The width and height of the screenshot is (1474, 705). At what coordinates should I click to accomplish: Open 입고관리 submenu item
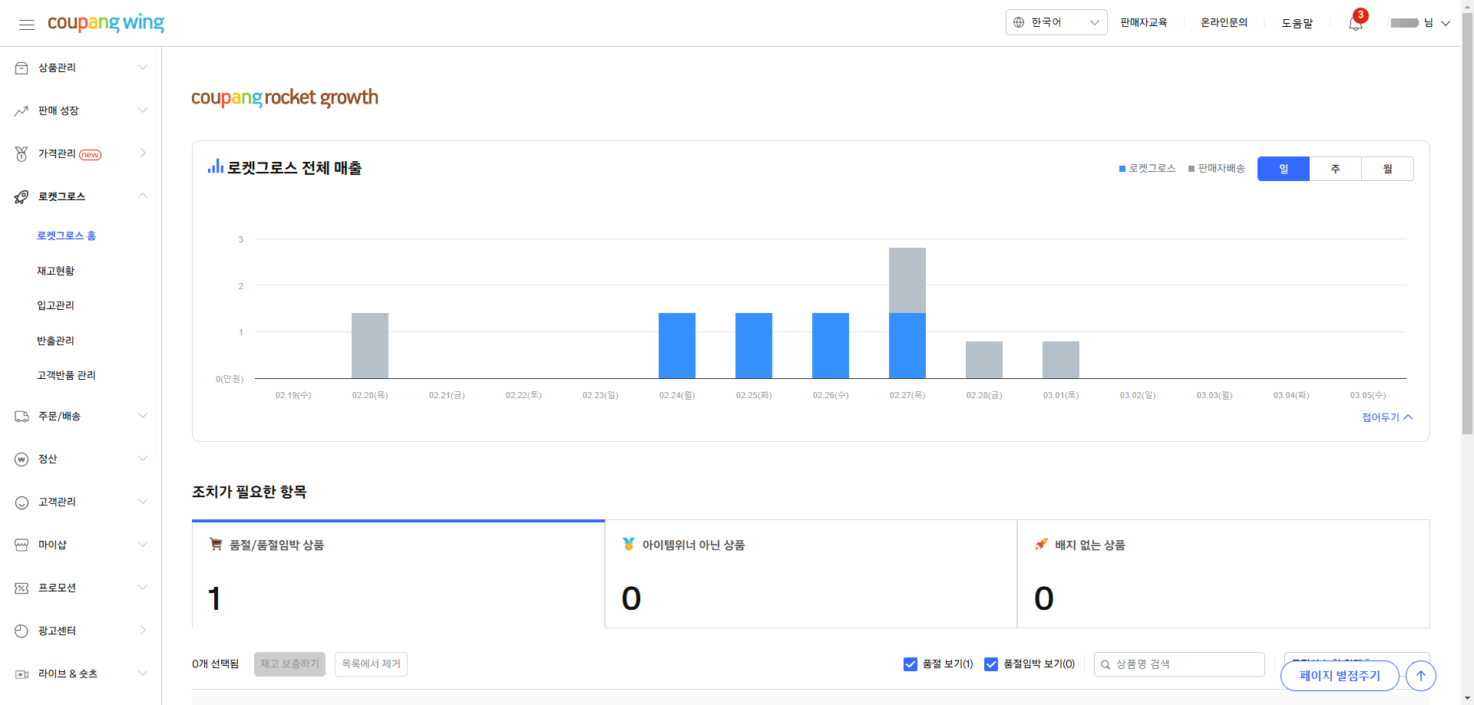point(56,305)
